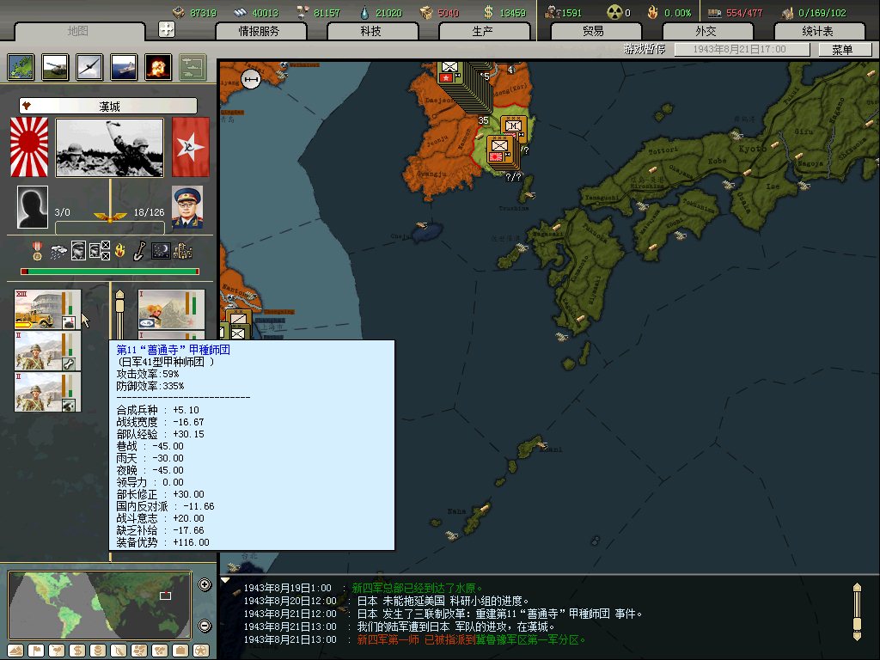Open the 生产 production tab
Screen dimensions: 880x660
click(x=483, y=32)
